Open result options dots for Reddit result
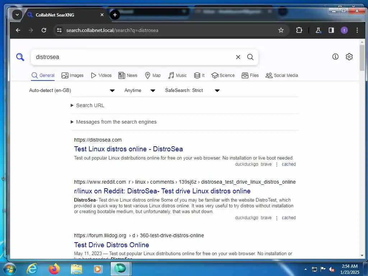 tap(277, 218)
